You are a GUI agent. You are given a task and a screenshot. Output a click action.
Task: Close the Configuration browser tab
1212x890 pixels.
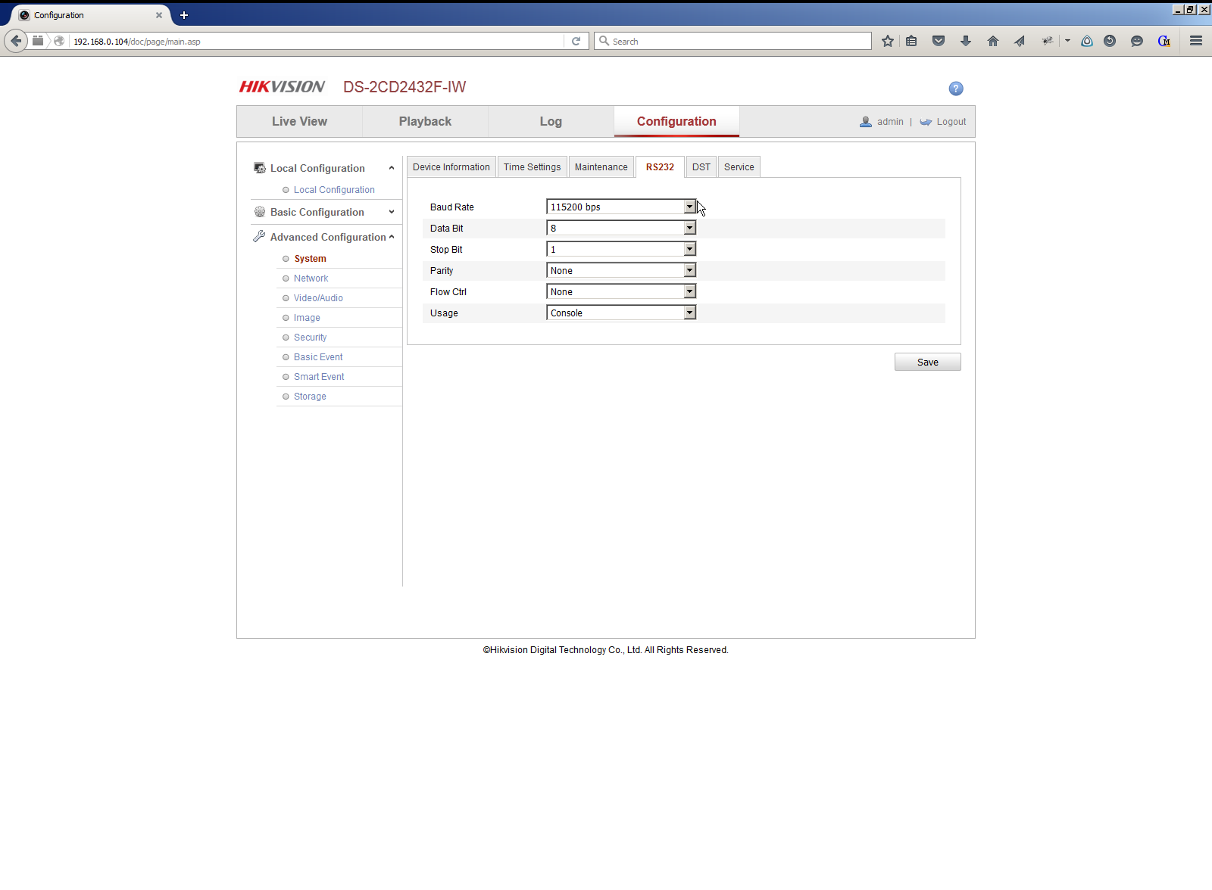(x=159, y=15)
